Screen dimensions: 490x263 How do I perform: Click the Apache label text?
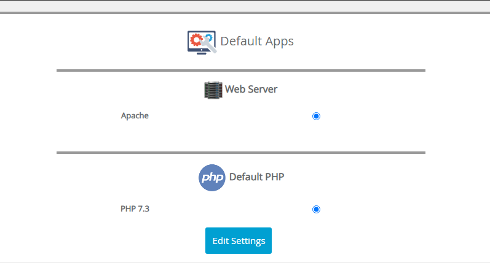point(135,116)
